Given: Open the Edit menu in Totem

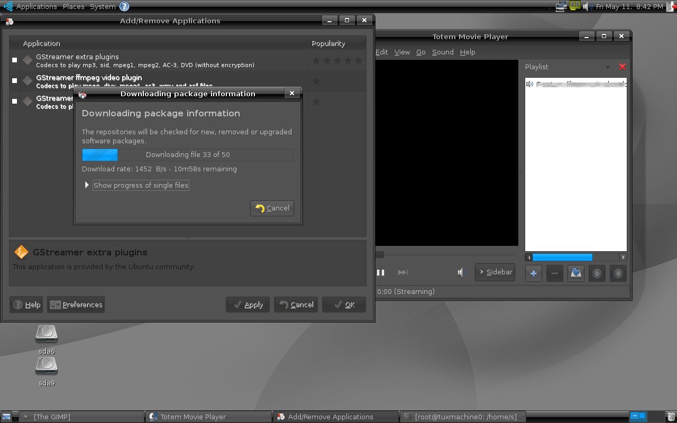Looking at the screenshot, I should (x=381, y=52).
